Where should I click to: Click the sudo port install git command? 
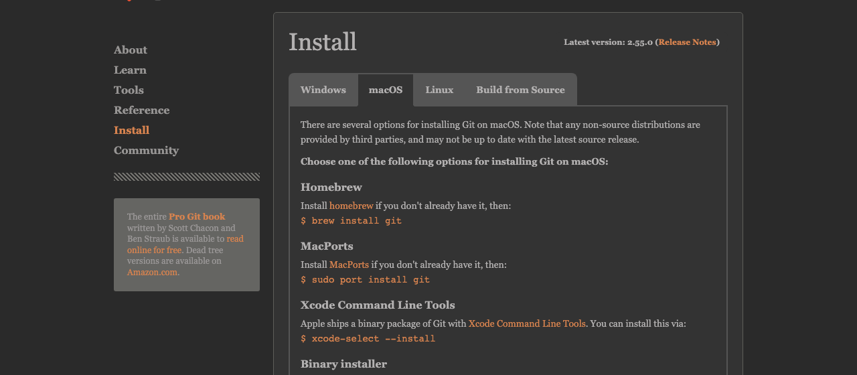coord(365,280)
